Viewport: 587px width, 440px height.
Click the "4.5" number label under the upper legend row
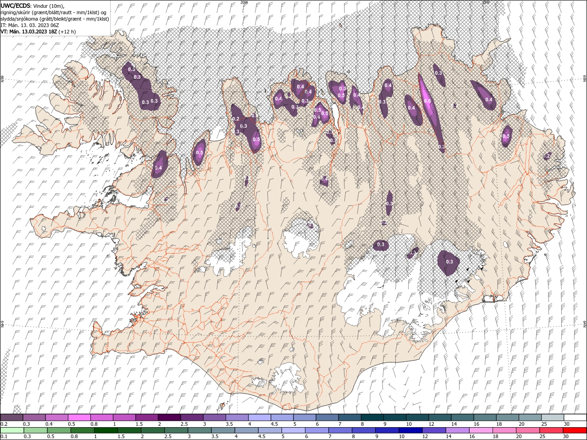(274, 424)
